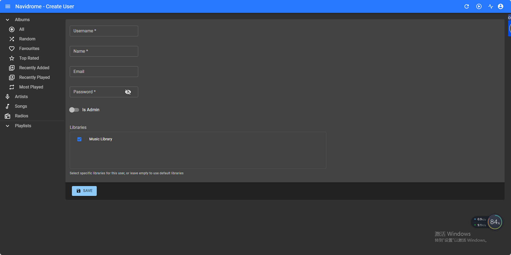Open Favourites in sidebar
The height and width of the screenshot is (255, 511).
pos(32,49)
